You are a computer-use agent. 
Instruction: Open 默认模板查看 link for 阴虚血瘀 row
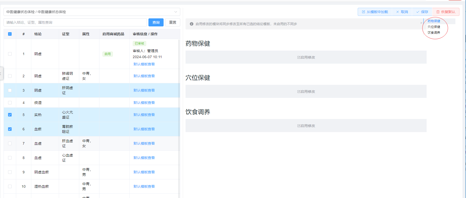144,172
